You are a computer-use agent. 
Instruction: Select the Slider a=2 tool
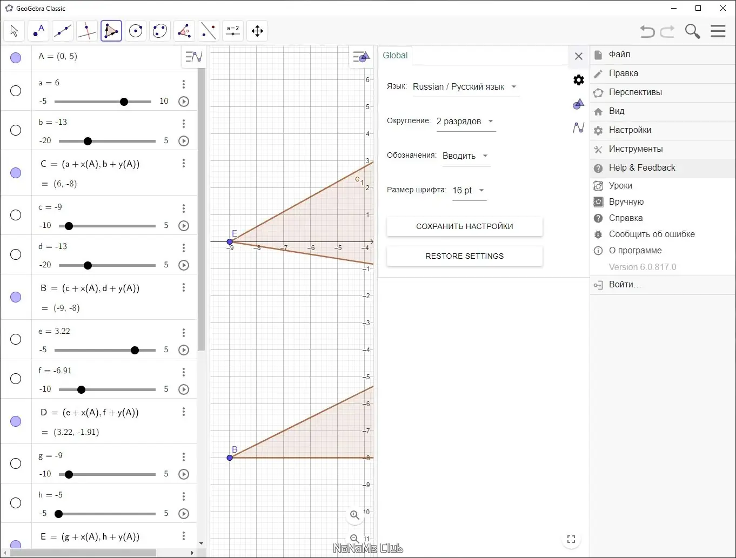[233, 31]
